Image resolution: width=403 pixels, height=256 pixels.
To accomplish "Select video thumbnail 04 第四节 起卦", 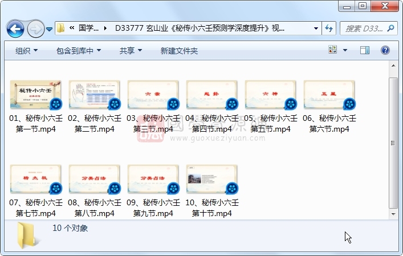I will (x=212, y=95).
